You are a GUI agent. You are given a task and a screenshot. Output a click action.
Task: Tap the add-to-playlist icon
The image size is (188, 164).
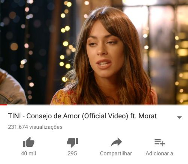pos(159,143)
